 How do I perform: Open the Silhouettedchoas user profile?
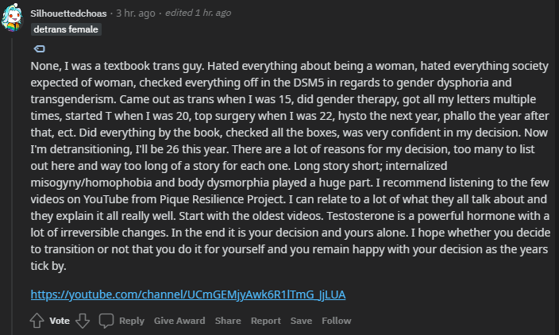[70, 13]
